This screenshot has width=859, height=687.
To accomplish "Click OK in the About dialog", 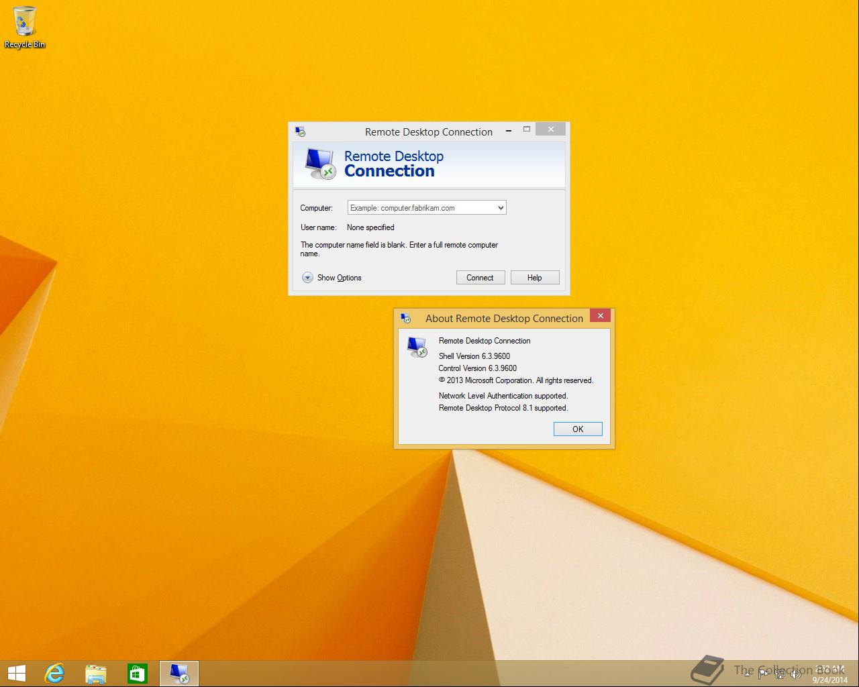I will click(577, 429).
